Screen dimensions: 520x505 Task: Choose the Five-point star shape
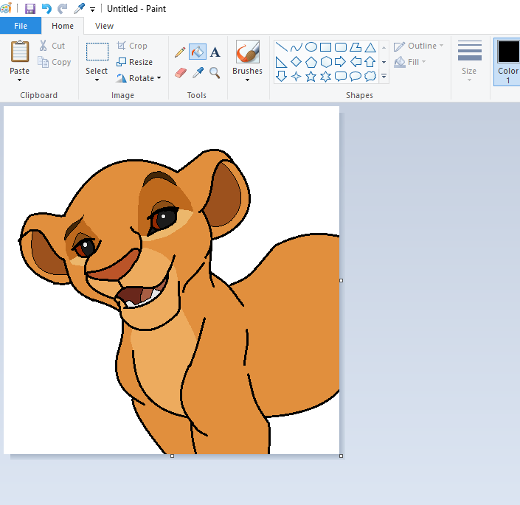[311, 77]
